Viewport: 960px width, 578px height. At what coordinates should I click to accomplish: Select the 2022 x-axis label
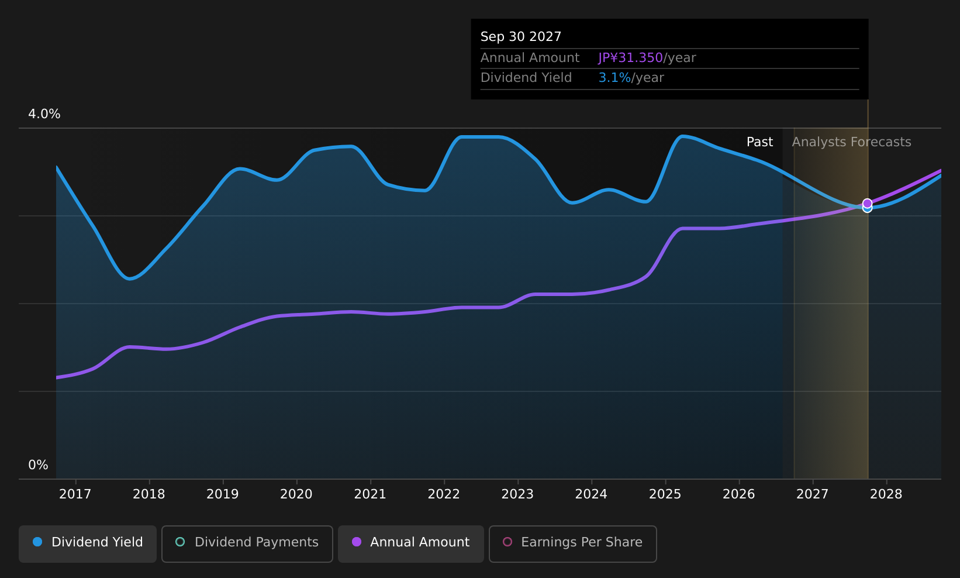pos(444,494)
